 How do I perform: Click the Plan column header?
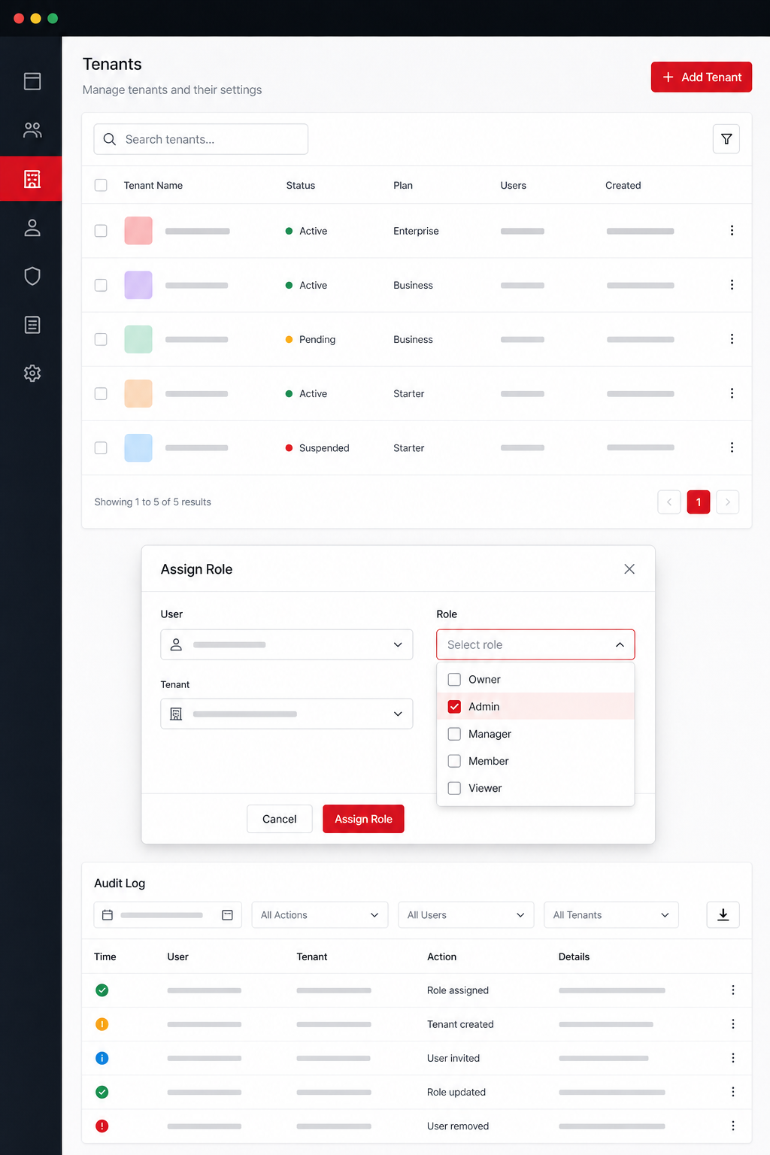click(x=403, y=185)
